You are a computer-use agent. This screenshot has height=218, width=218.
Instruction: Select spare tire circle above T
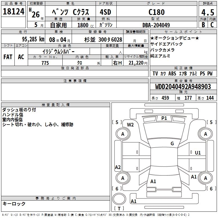(x=119, y=199)
